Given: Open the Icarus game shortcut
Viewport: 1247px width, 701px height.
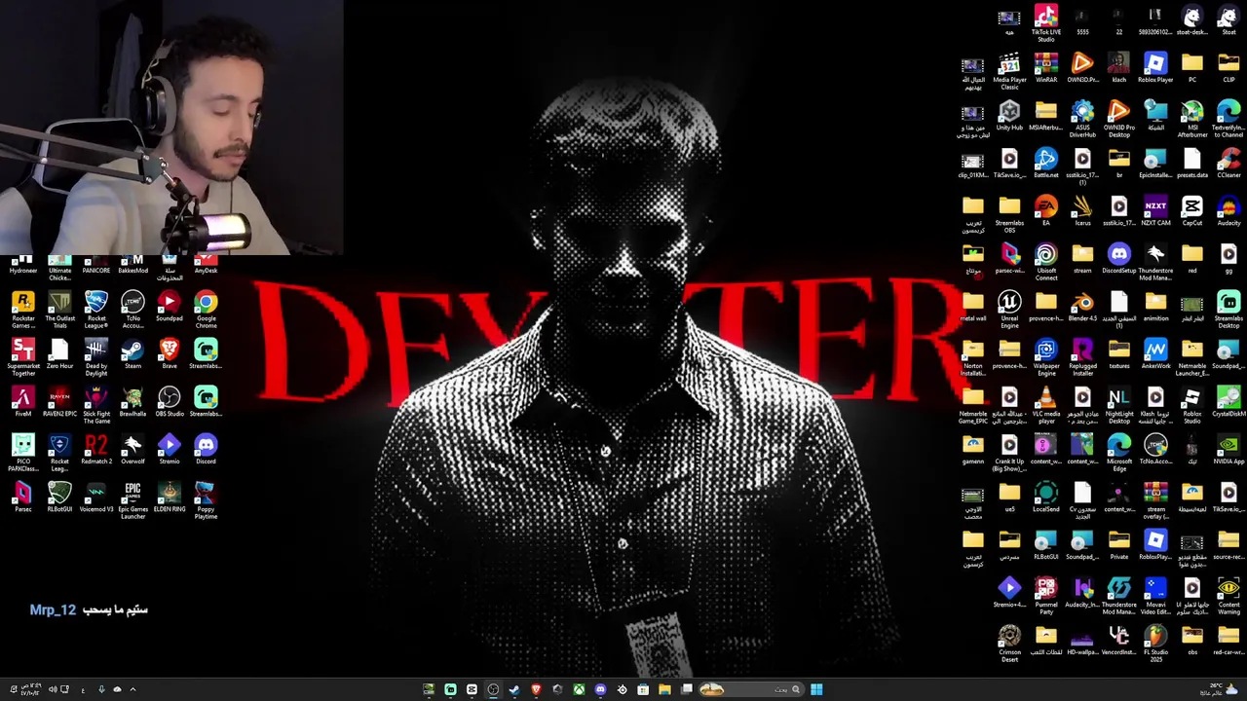Looking at the screenshot, I should click(1082, 210).
